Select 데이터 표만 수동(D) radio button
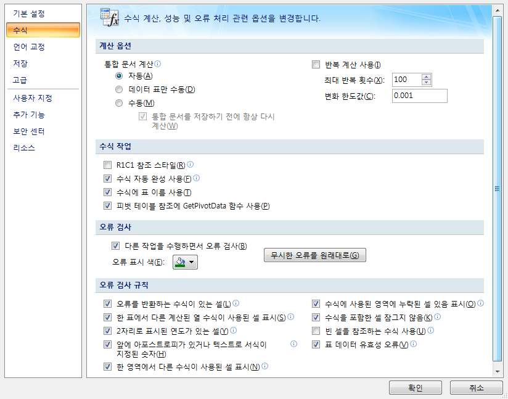 click(119, 89)
